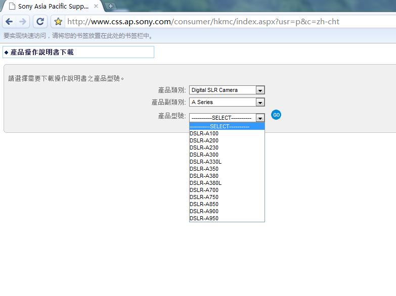Select DSLR-A950 from the model list
The width and height of the screenshot is (396, 296).
[227, 218]
